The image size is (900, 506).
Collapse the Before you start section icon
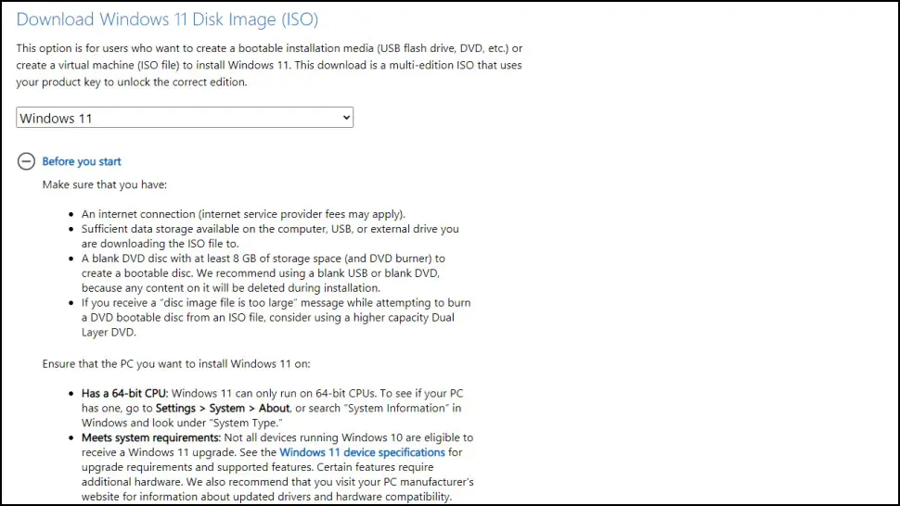26,161
